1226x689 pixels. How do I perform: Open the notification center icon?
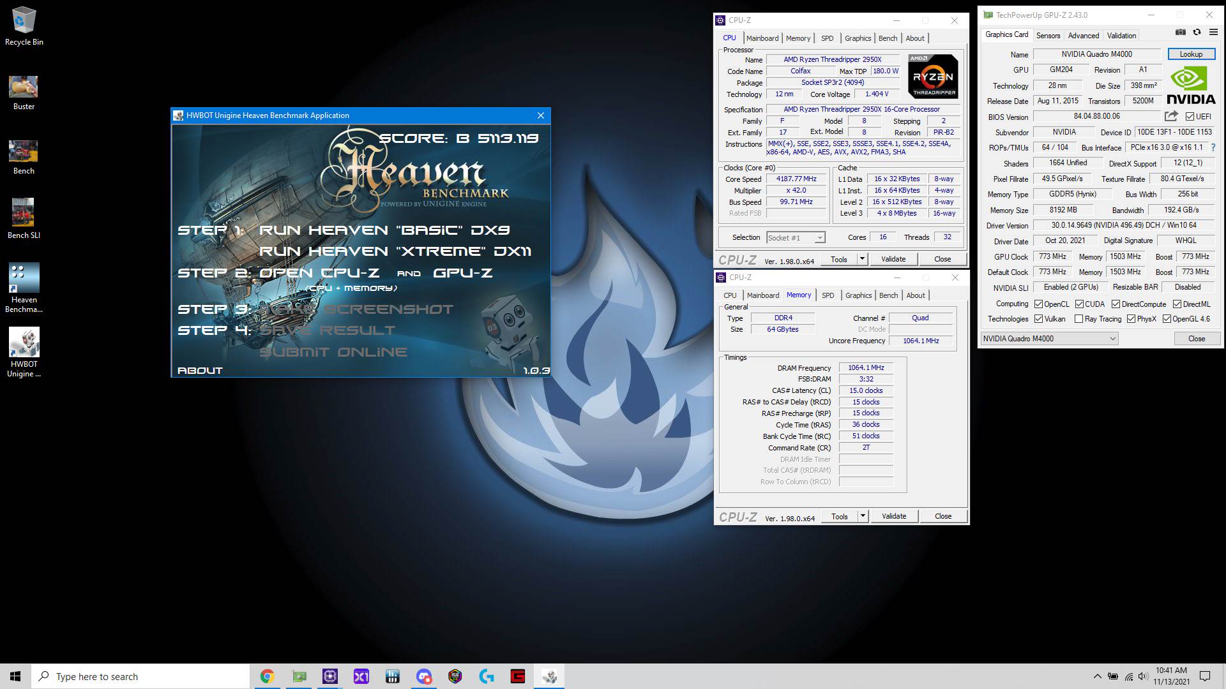point(1205,676)
